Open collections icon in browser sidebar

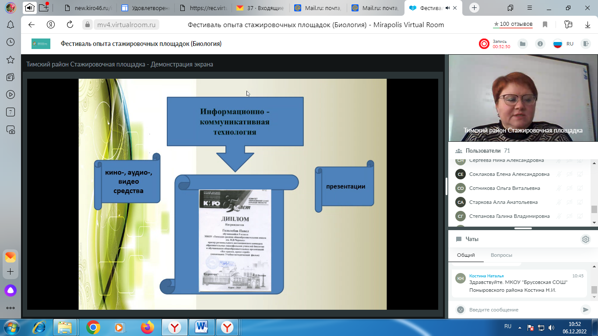(11, 77)
